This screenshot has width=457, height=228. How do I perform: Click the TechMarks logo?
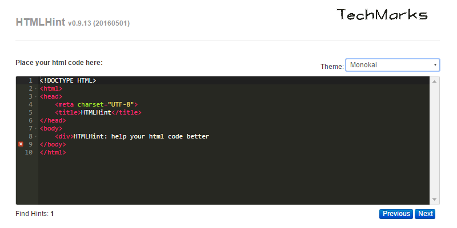(x=382, y=15)
